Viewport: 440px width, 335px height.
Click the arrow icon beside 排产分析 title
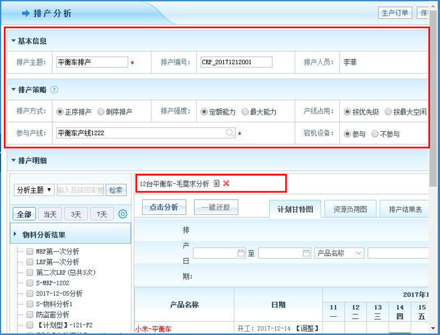click(x=25, y=13)
